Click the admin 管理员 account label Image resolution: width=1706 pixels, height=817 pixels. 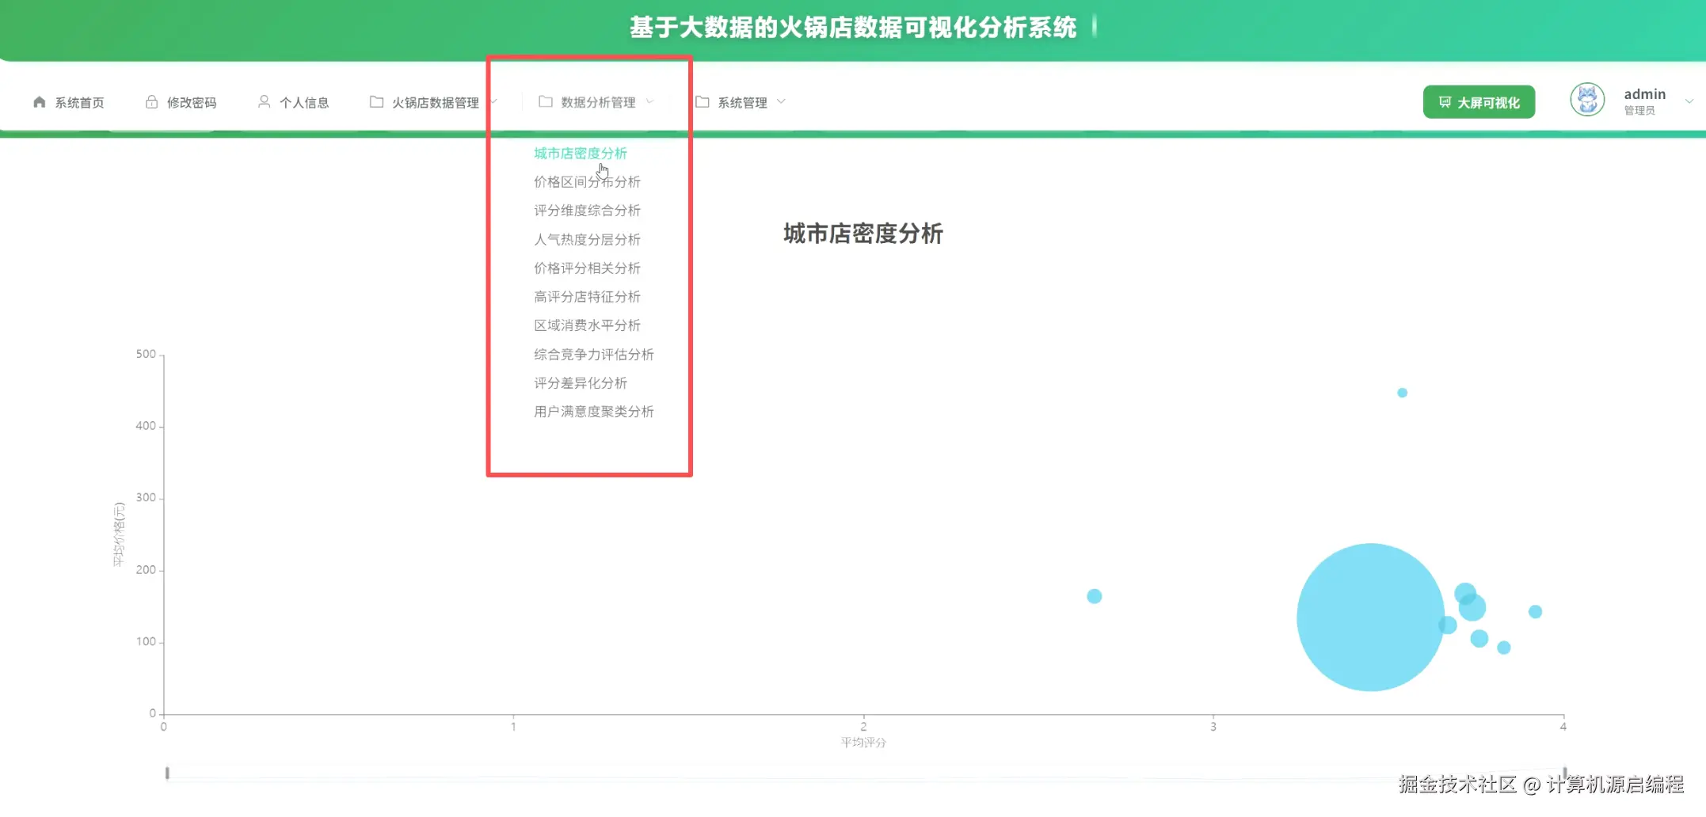pos(1643,101)
